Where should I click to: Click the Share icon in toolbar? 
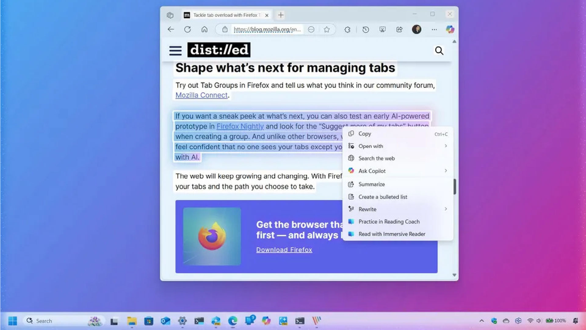[399, 29]
